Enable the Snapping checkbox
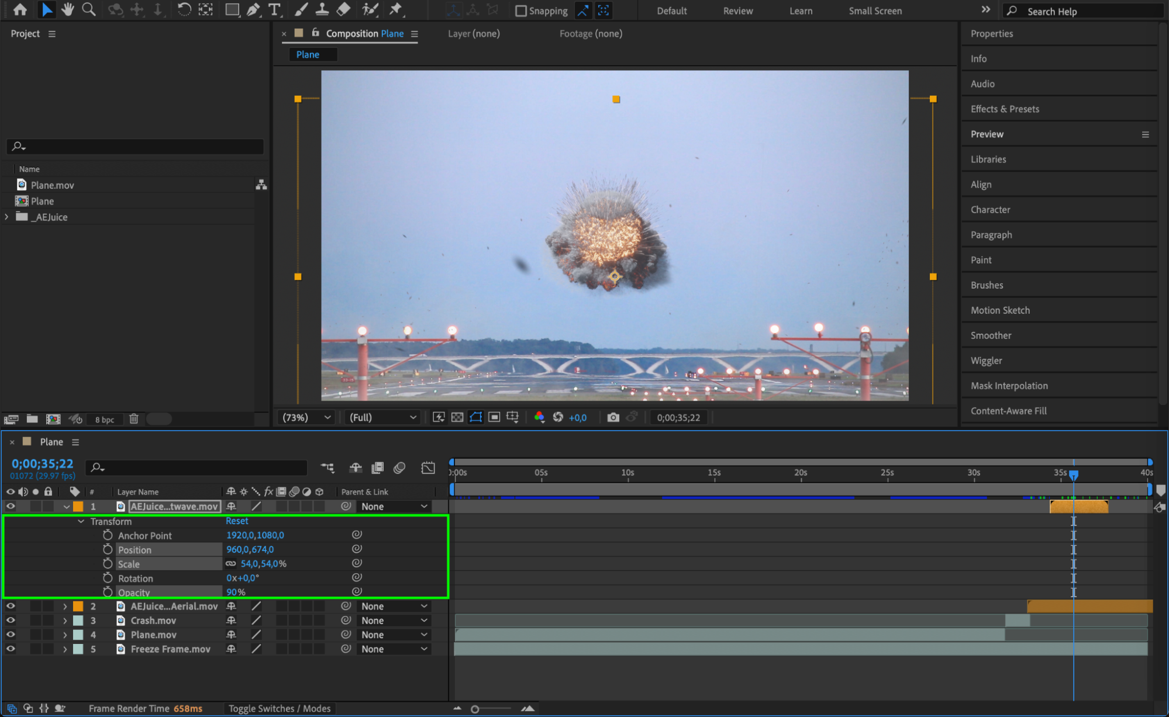This screenshot has width=1169, height=717. (x=520, y=11)
